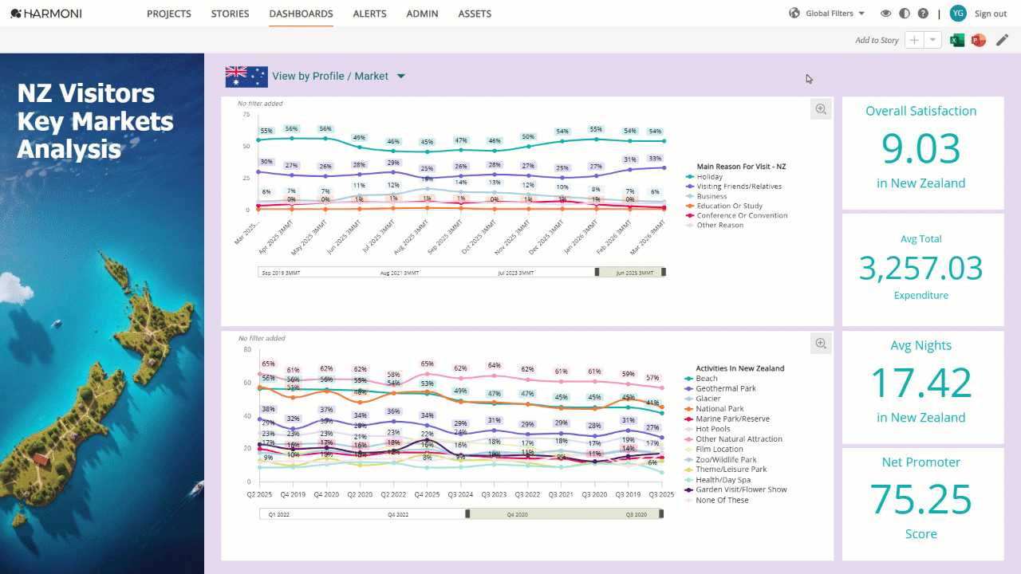Toggle Film Location legend entry
1021x574 pixels.
point(714,449)
